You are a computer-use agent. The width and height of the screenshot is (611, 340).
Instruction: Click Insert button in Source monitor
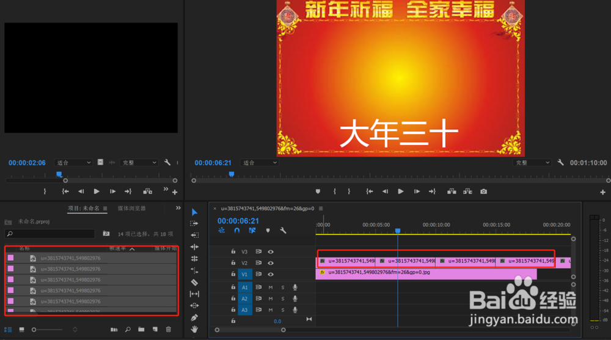(148, 191)
